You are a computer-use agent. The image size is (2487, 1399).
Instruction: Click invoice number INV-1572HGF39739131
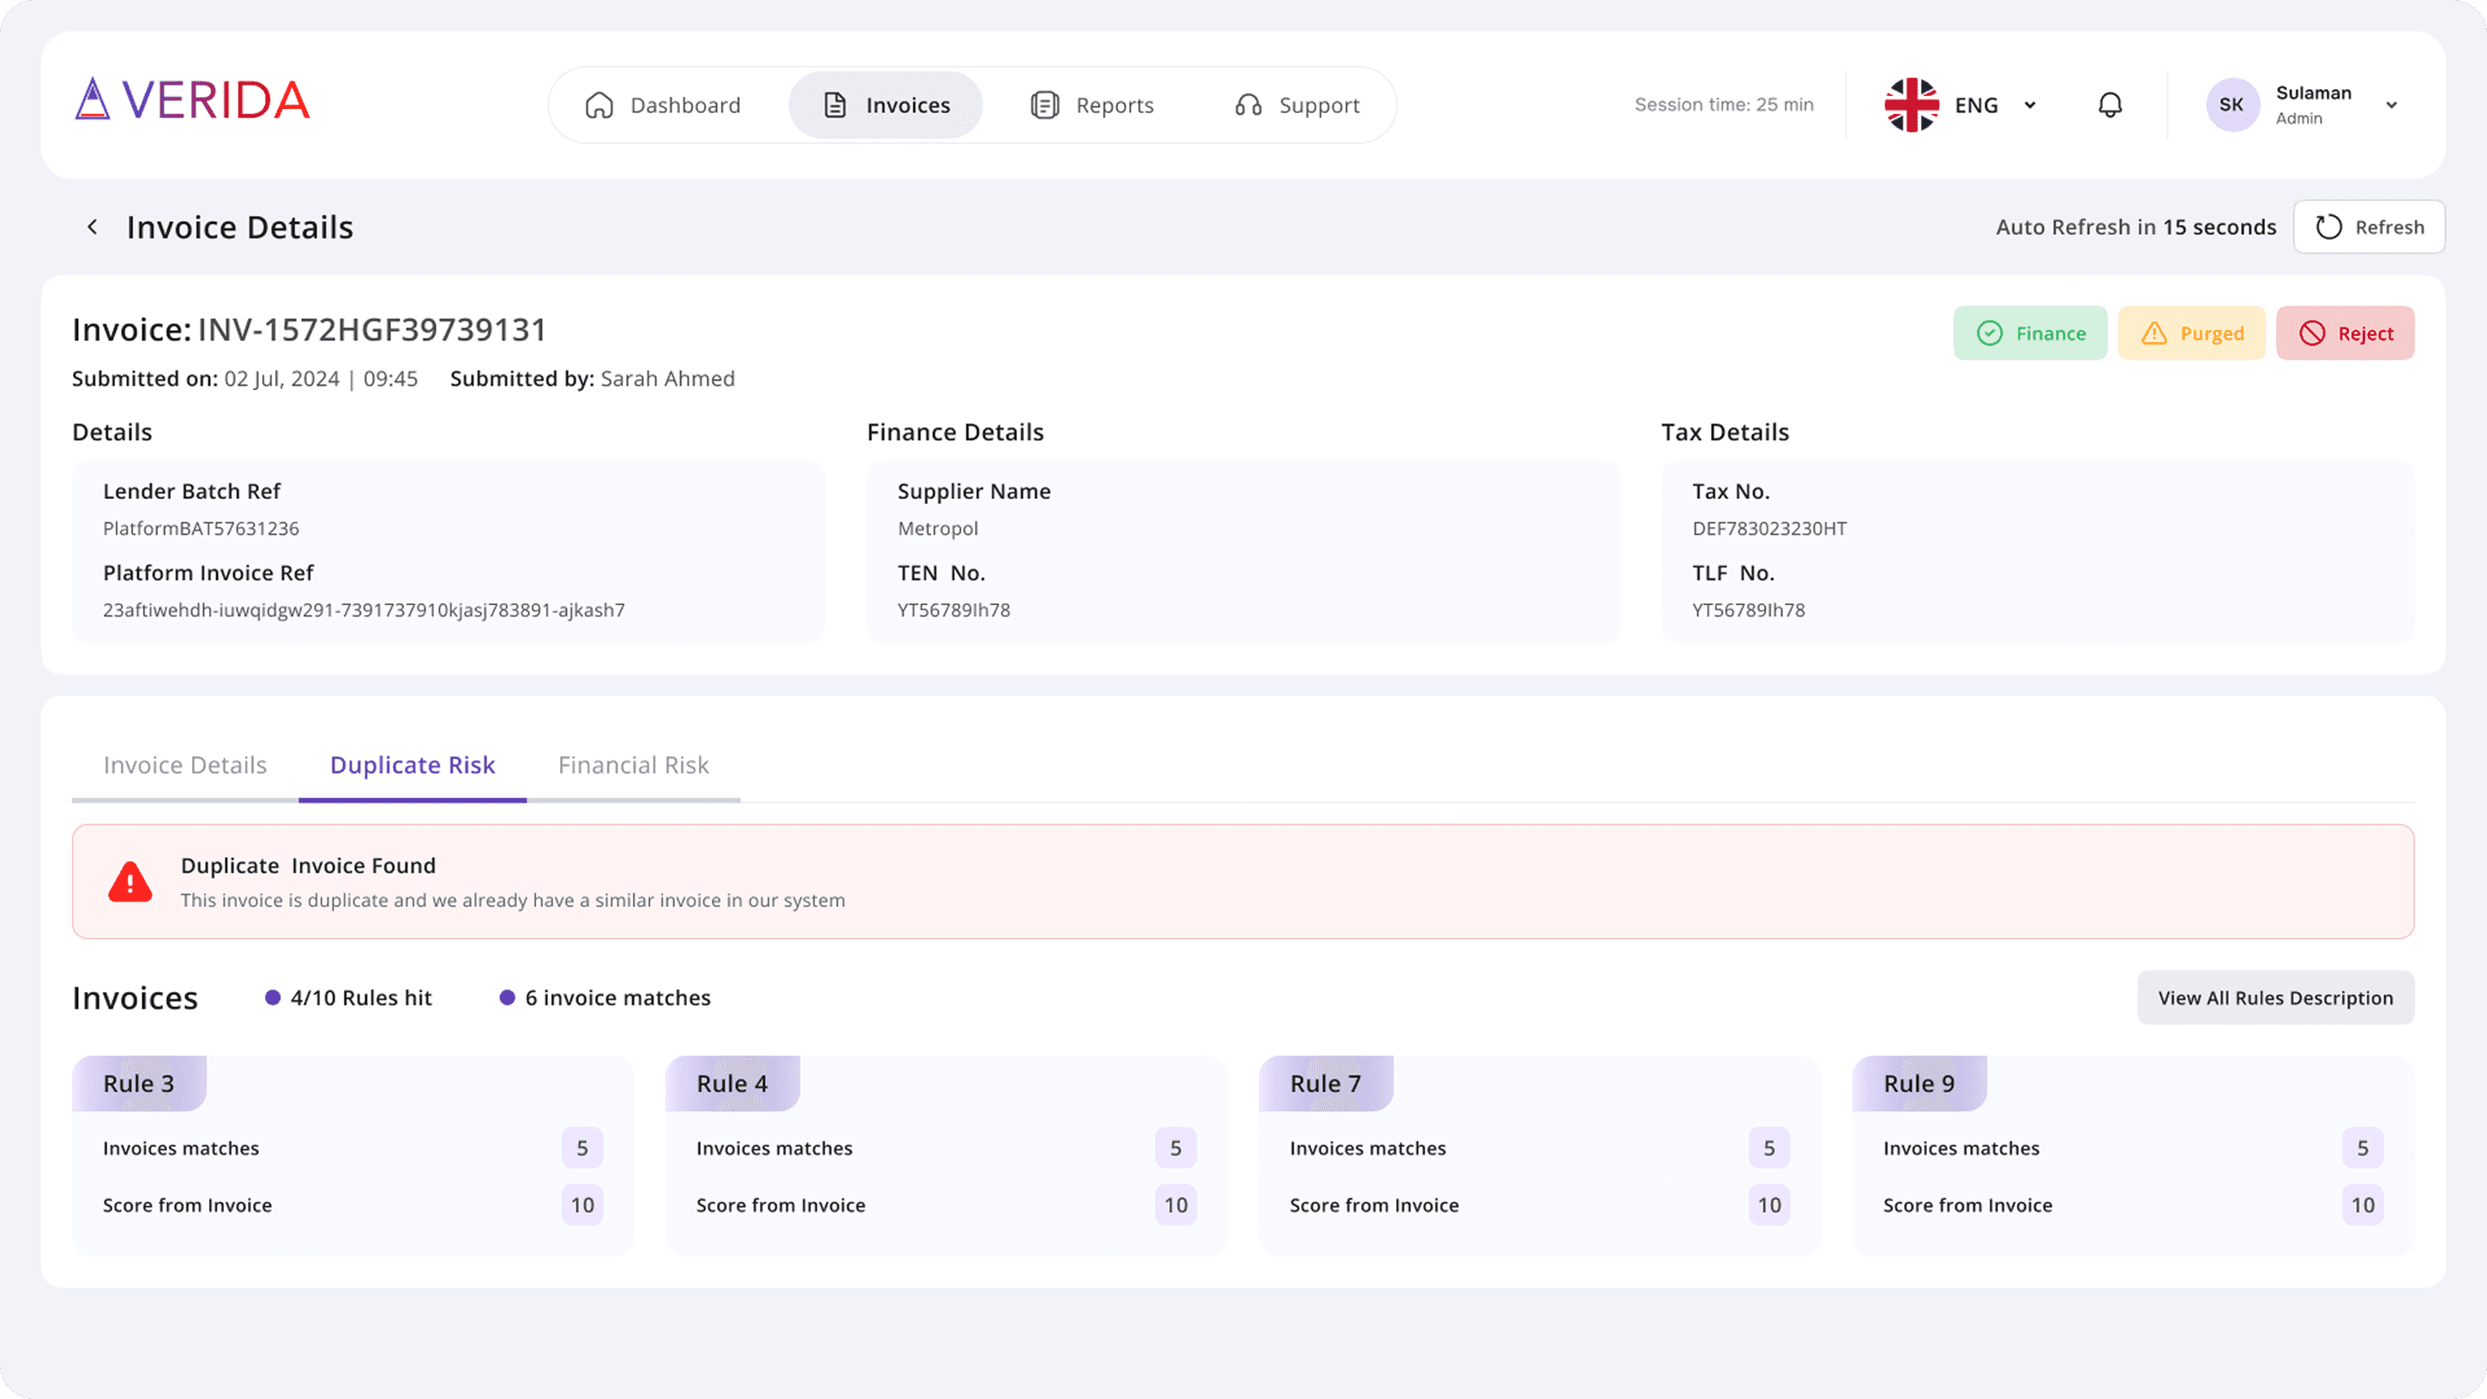pyautogui.click(x=371, y=330)
